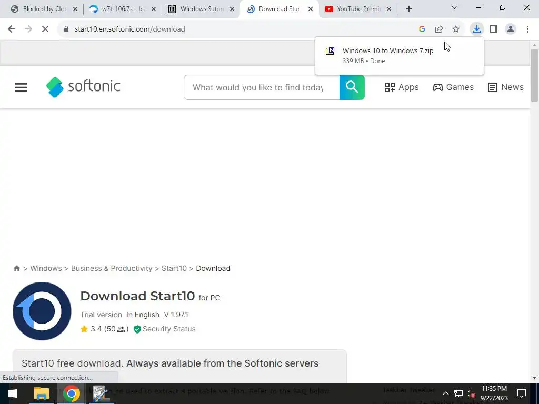Click the Google icon in address bar

click(422, 29)
